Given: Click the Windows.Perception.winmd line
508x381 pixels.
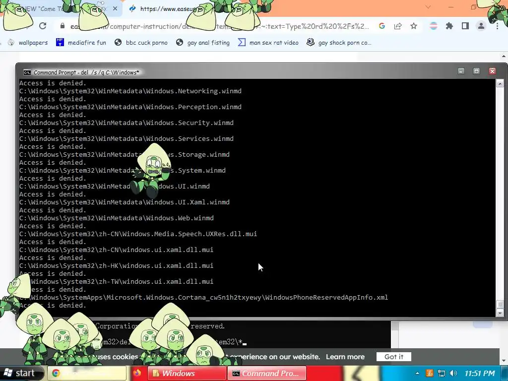Looking at the screenshot, I should coord(130,107).
